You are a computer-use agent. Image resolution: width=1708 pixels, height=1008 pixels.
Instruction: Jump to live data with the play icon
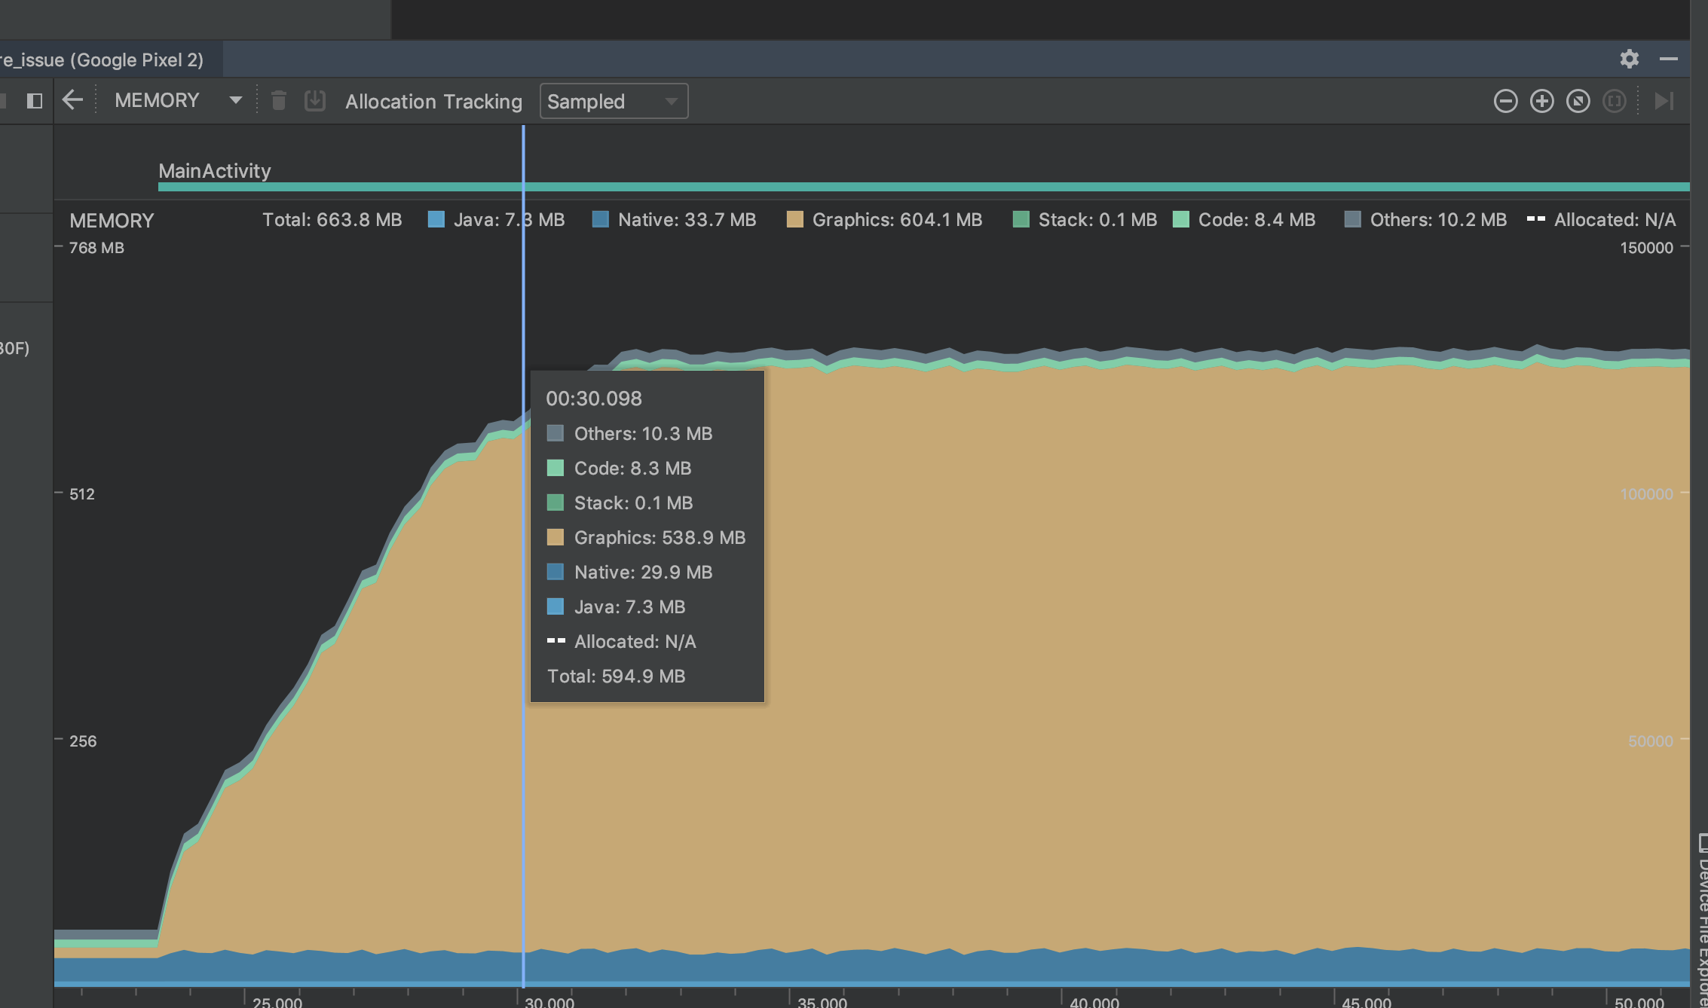[1665, 101]
